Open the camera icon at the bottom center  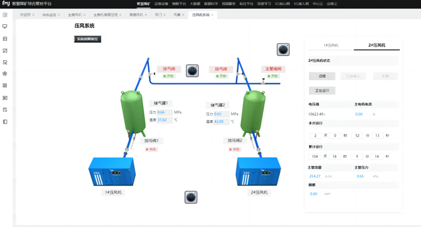click(x=191, y=197)
